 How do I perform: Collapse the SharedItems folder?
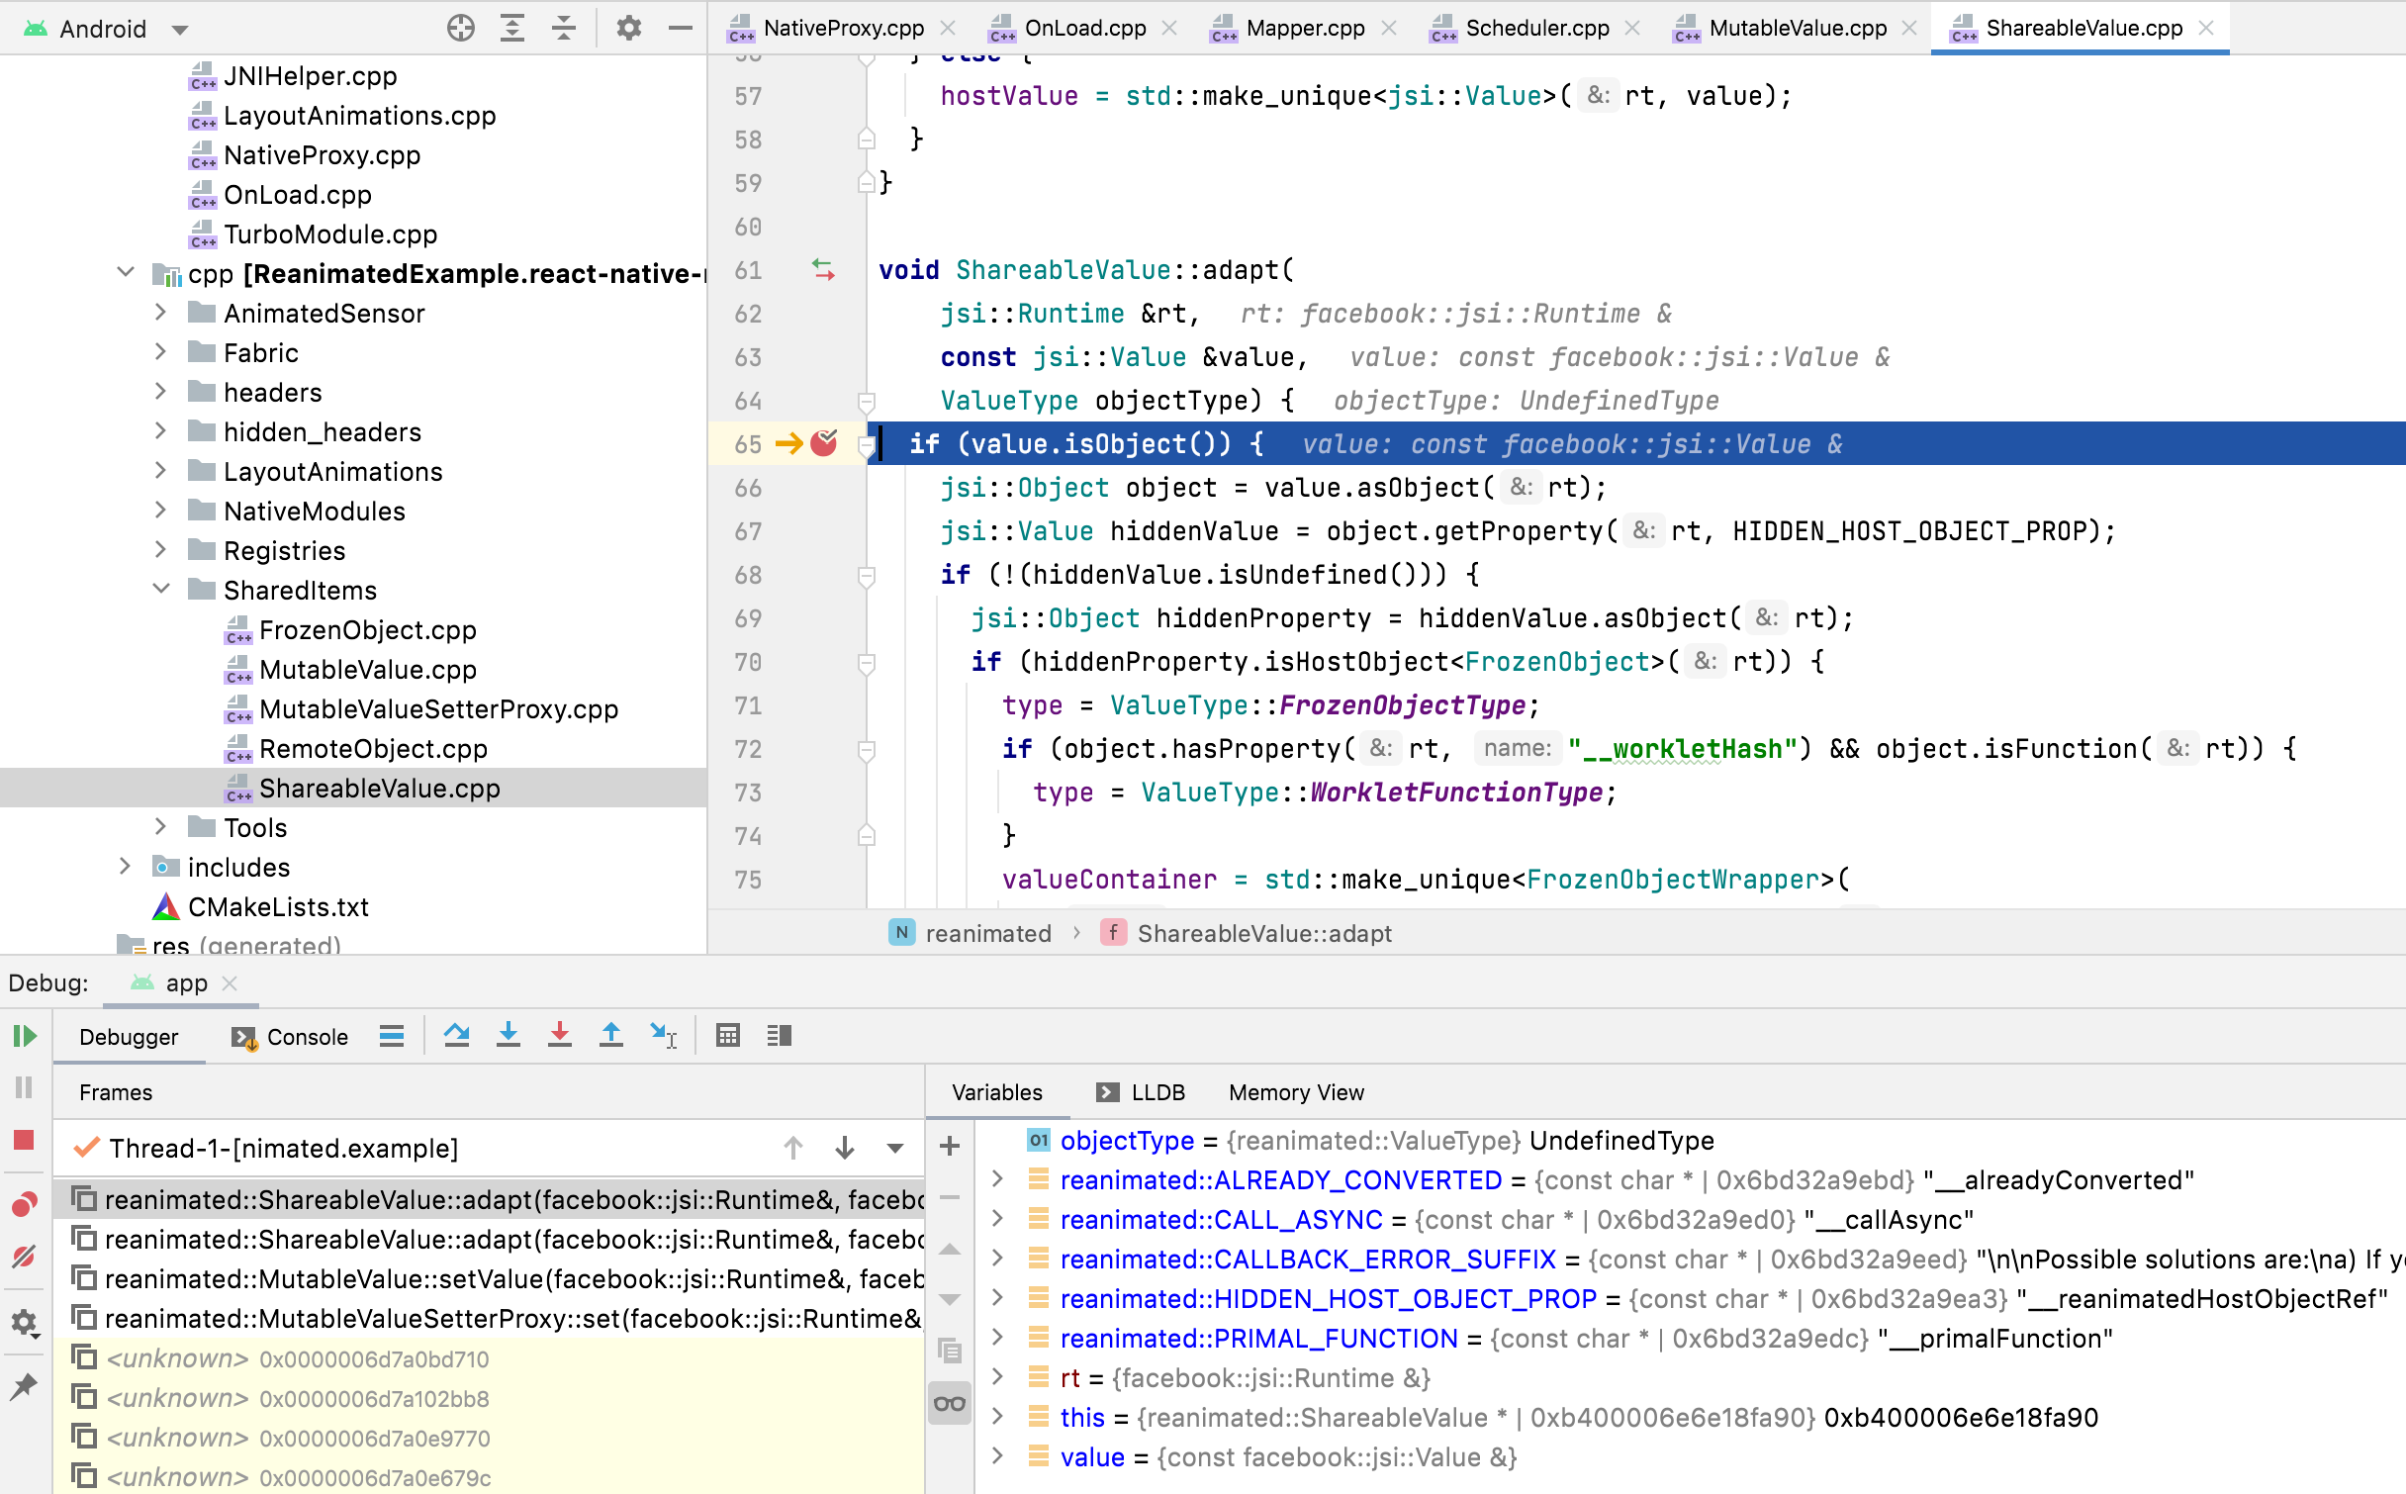coord(160,590)
